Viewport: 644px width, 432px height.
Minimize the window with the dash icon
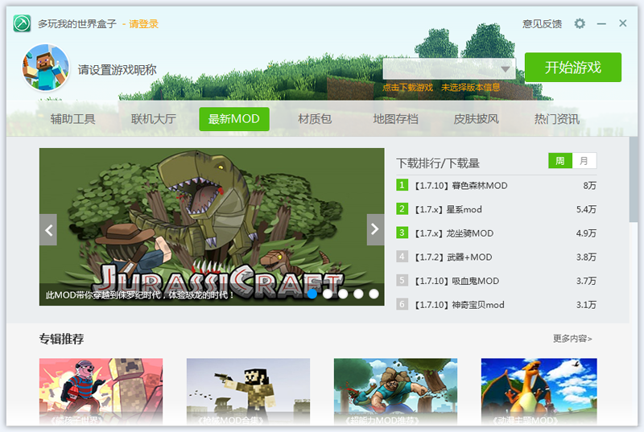point(601,24)
